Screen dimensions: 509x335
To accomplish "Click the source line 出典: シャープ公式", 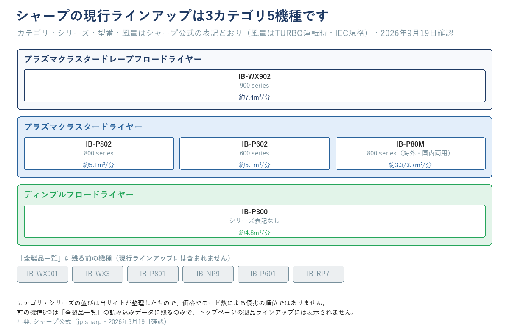I will (94, 321).
